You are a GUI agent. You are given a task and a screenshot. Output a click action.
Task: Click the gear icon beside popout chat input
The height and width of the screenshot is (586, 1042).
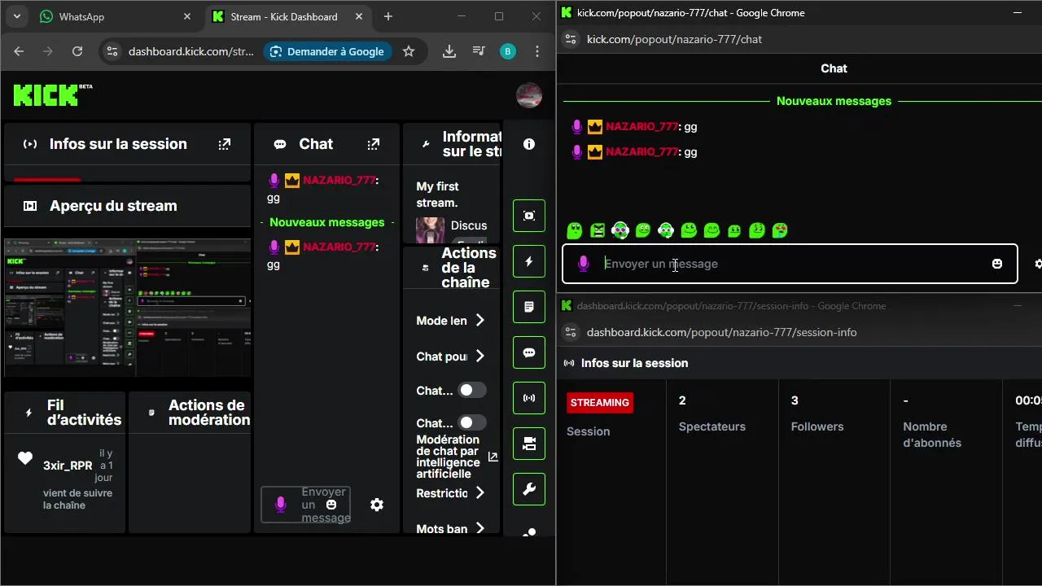[x=1038, y=264]
